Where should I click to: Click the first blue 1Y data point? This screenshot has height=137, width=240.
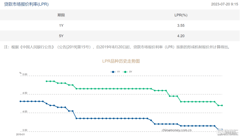click(x=20, y=101)
